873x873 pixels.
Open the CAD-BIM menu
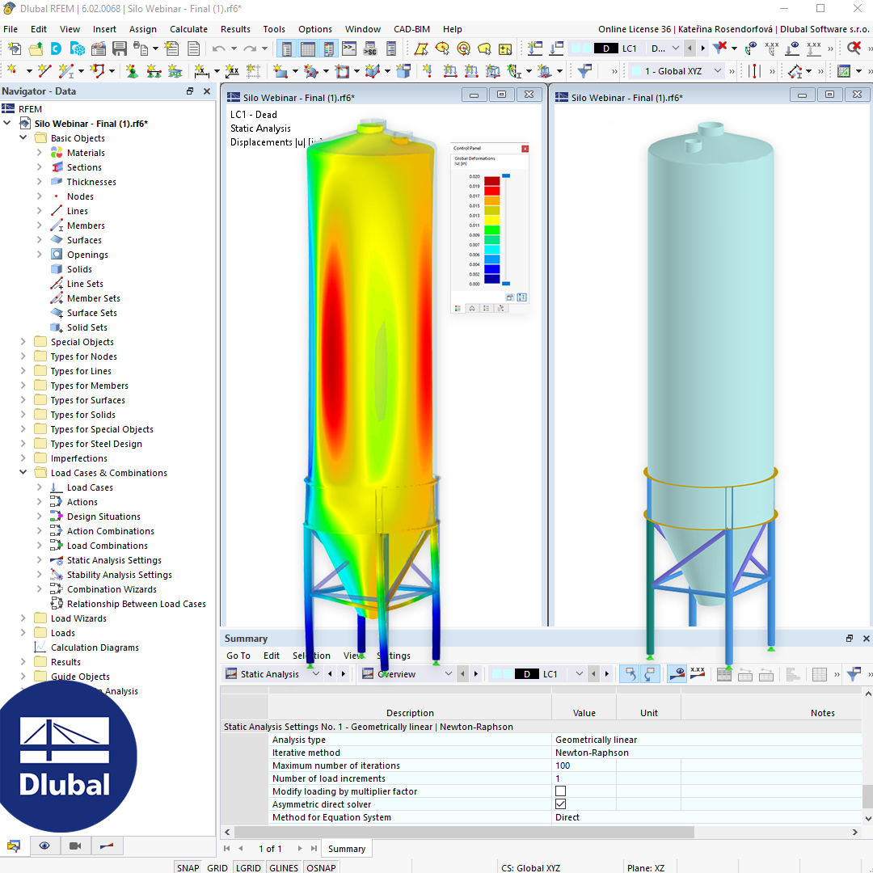(411, 29)
